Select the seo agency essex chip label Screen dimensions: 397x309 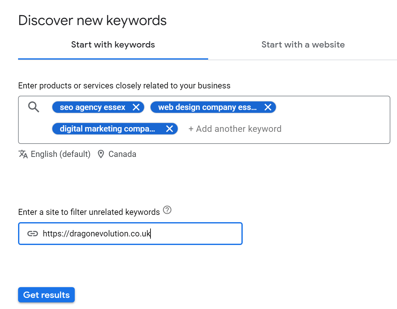click(x=93, y=107)
